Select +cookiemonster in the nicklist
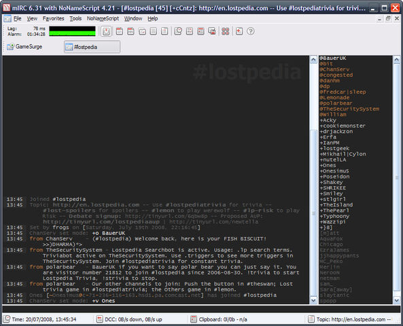The width and height of the screenshot is (403, 326). [343, 126]
